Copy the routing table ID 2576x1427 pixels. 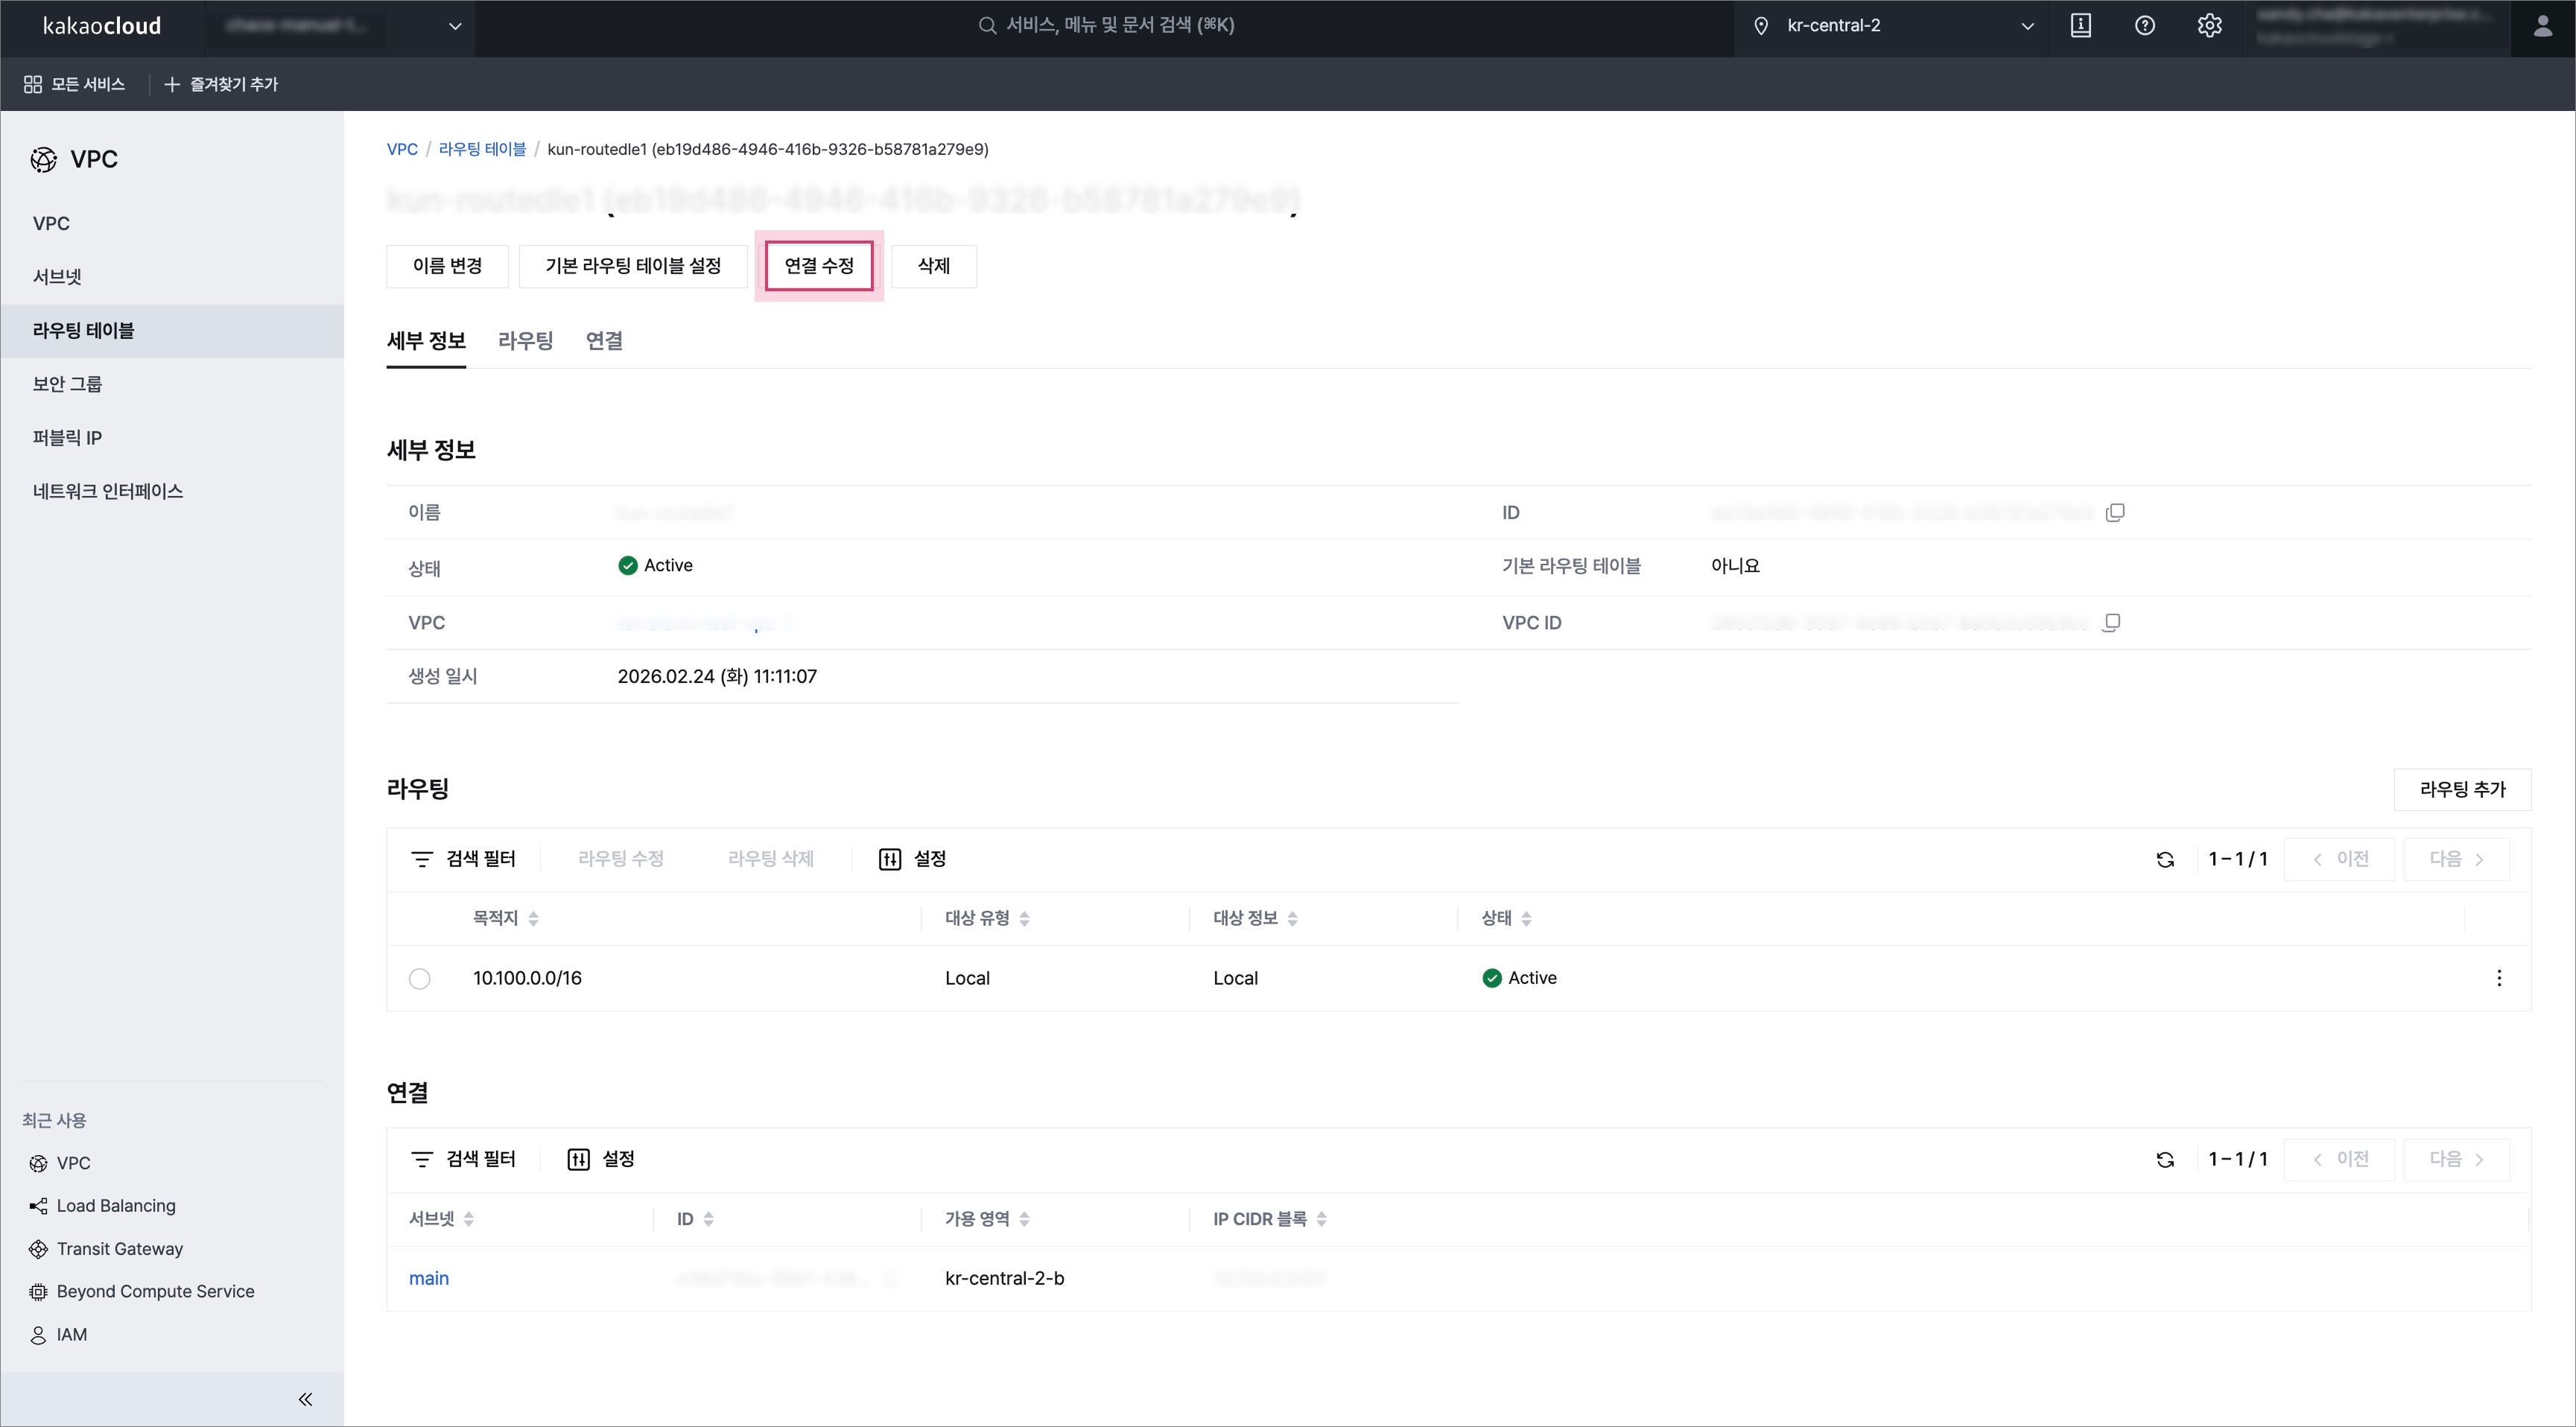pos(2115,513)
